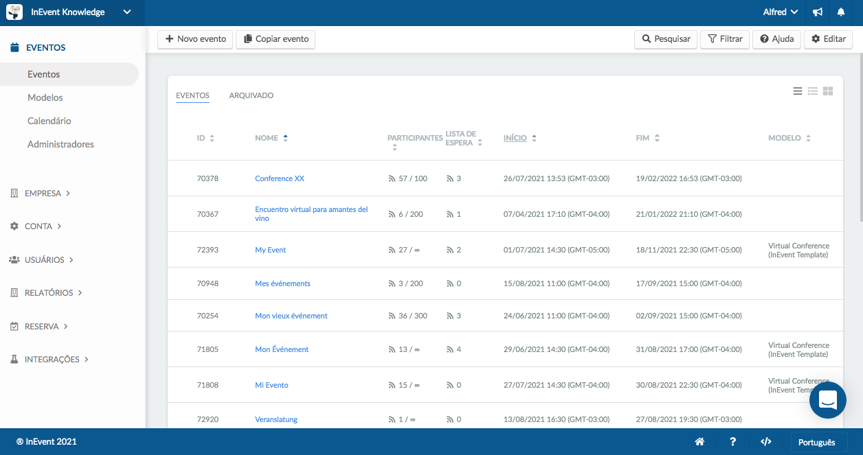The width and height of the screenshot is (863, 455).
Task: Click the gear icon beside CONTA
Action: click(x=14, y=226)
